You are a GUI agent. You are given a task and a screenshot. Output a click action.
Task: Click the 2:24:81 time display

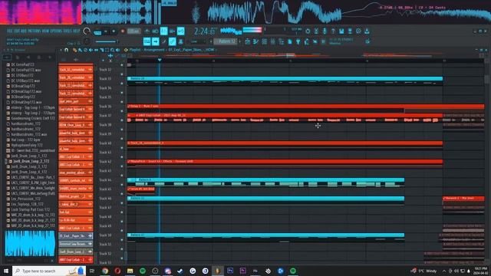(205, 31)
